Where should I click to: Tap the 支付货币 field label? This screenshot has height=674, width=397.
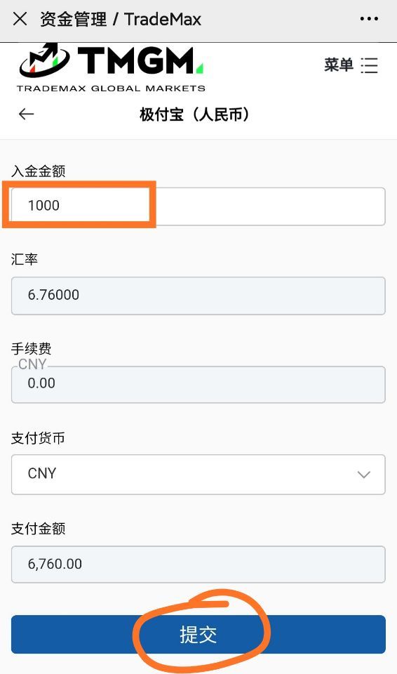coord(39,438)
